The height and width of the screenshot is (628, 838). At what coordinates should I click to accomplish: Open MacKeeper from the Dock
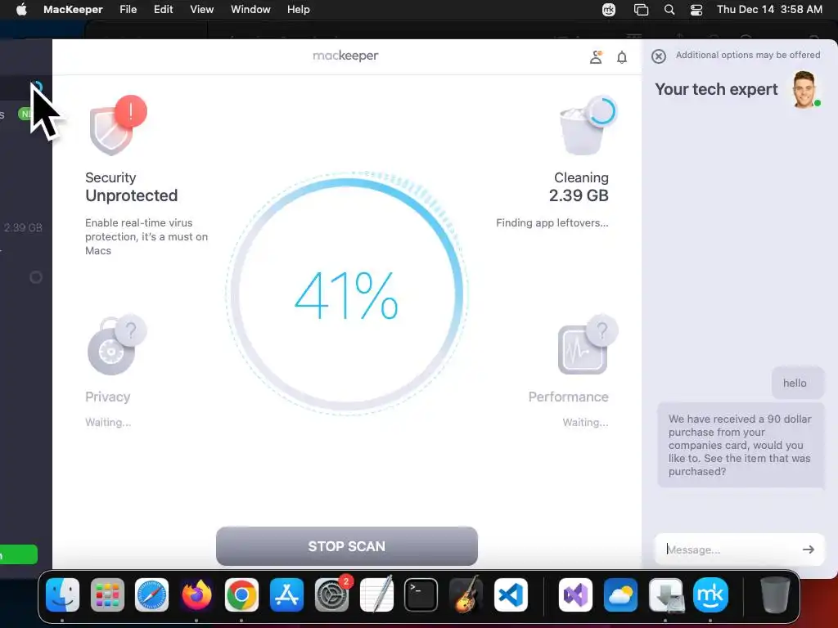click(710, 594)
